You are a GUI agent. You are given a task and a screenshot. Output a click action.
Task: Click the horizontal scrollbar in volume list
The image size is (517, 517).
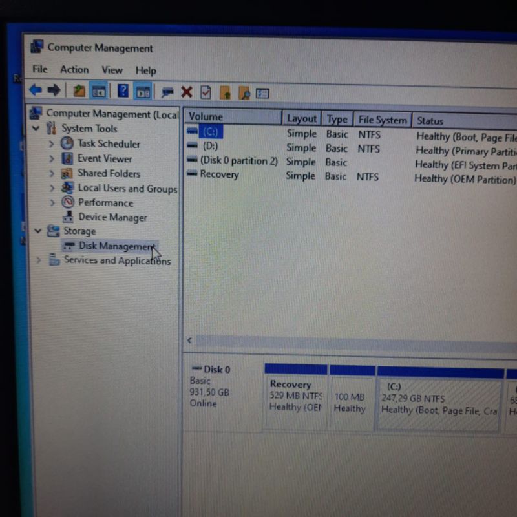[355, 341]
